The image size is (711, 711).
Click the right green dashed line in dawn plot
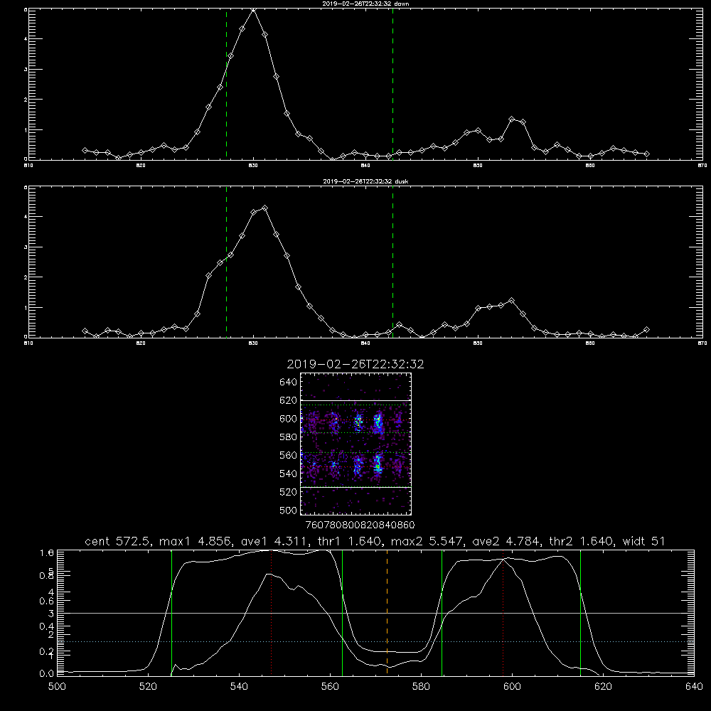click(x=392, y=84)
